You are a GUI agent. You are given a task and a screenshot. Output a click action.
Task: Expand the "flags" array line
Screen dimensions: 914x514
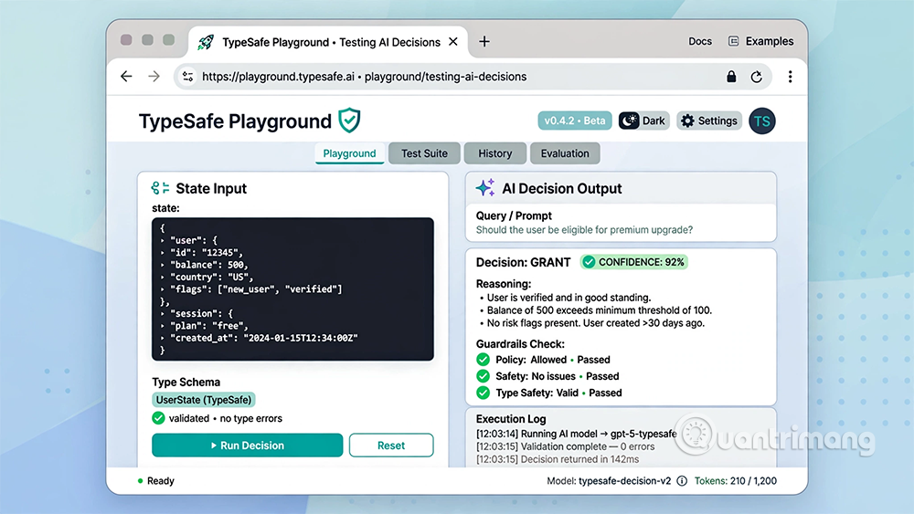click(163, 288)
